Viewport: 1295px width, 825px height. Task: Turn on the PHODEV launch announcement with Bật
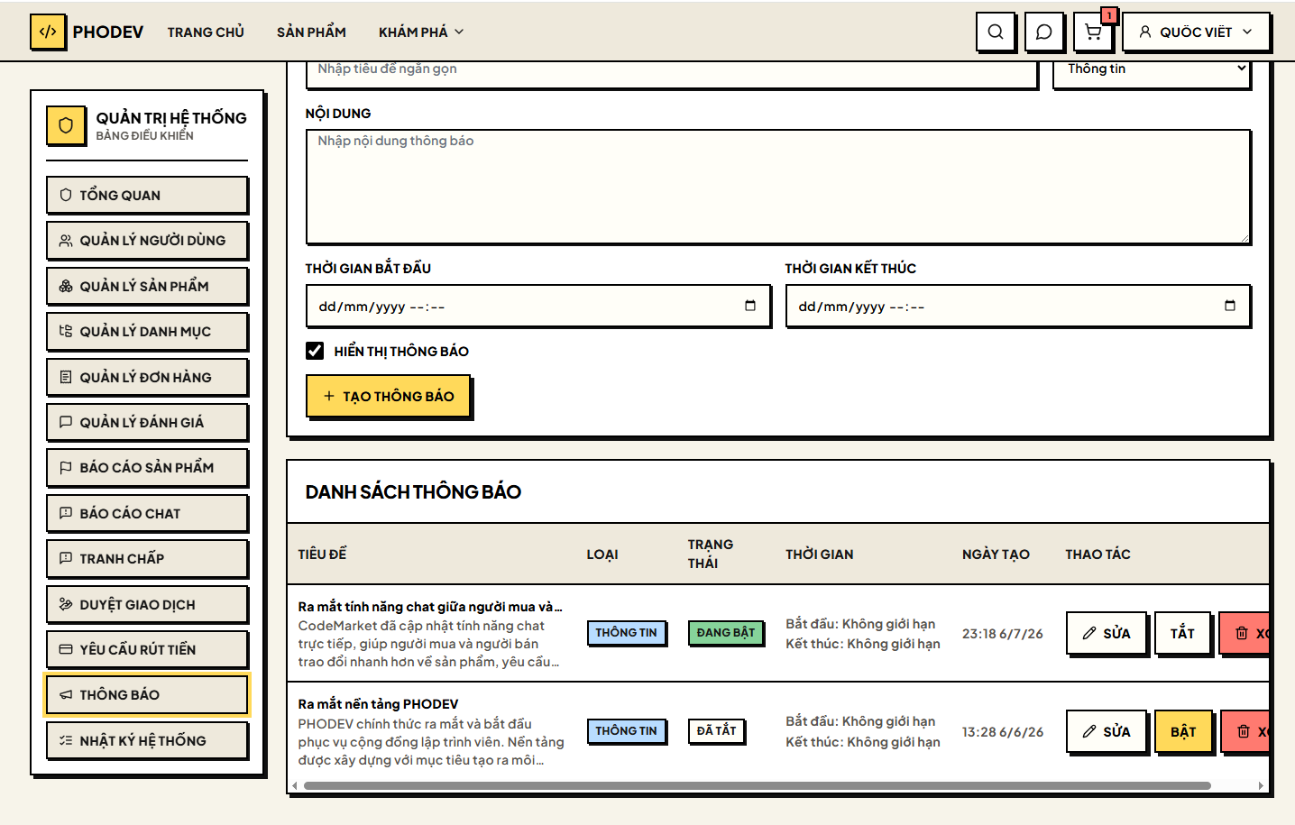[1183, 731]
